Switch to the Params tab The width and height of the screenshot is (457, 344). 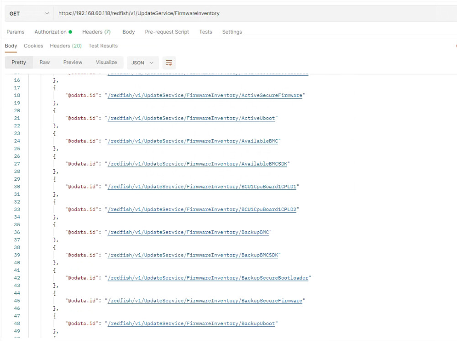pyautogui.click(x=16, y=32)
